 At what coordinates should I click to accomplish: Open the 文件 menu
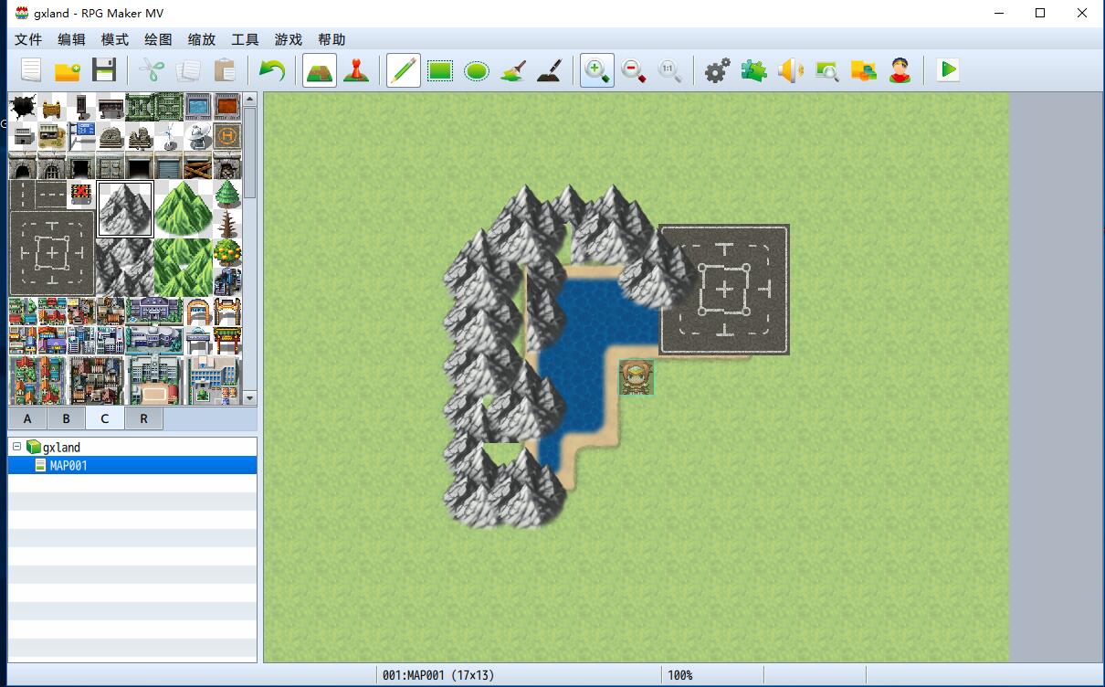[28, 39]
